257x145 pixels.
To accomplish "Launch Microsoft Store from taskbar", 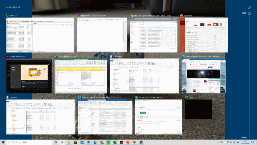I will (x=75, y=142).
